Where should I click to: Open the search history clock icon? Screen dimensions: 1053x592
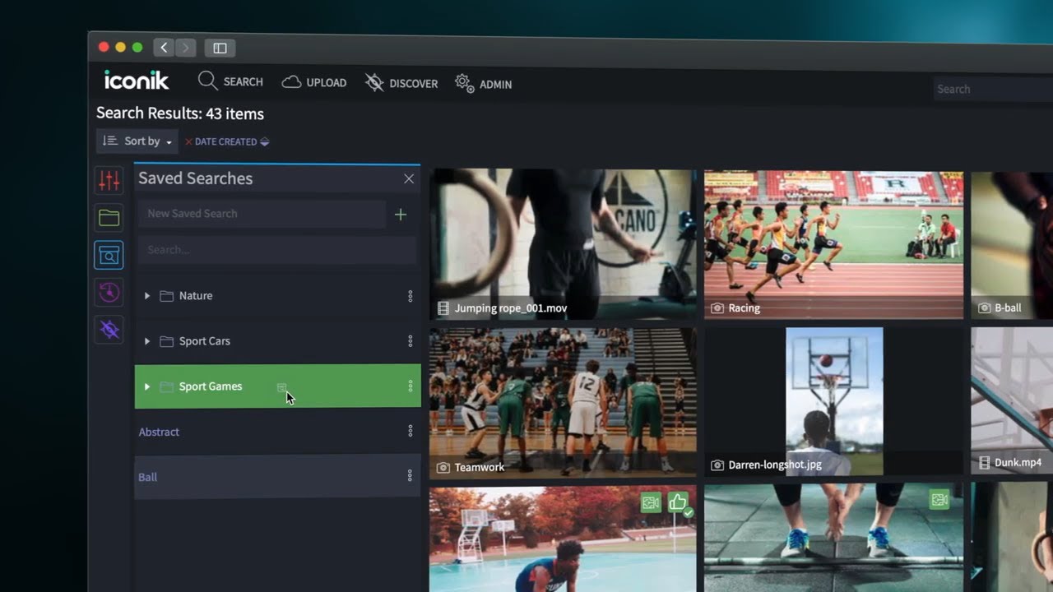[x=109, y=293]
